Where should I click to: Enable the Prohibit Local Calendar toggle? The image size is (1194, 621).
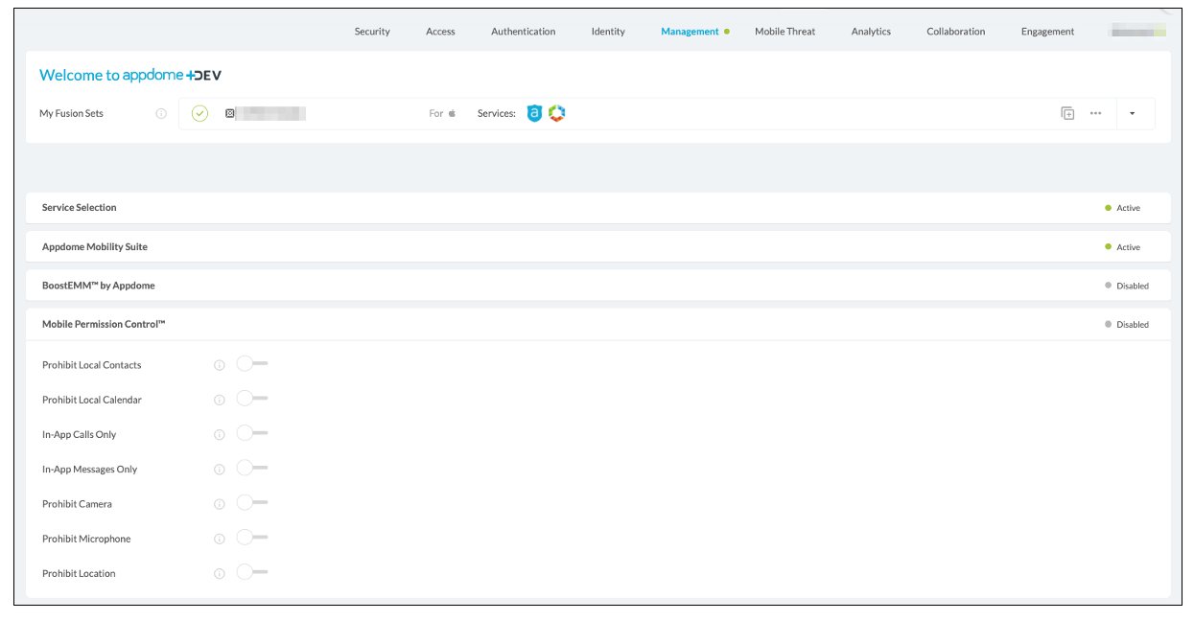251,399
